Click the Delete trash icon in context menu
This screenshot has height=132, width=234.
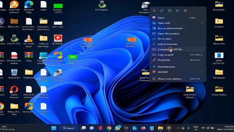tap(185, 11)
